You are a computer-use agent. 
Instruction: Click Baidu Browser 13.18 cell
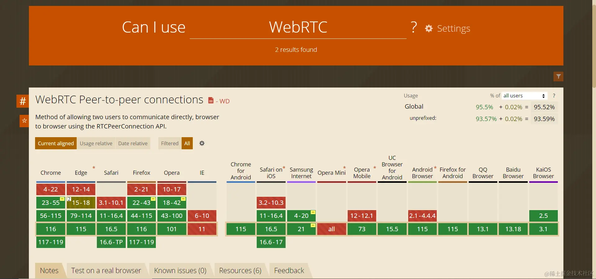pyautogui.click(x=513, y=229)
